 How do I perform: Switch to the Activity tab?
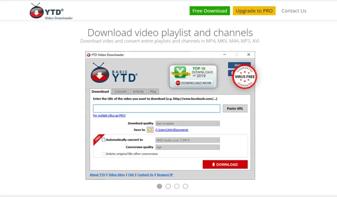click(138, 91)
